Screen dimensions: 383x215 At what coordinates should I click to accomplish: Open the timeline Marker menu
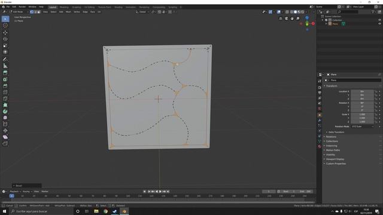[x=45, y=191]
